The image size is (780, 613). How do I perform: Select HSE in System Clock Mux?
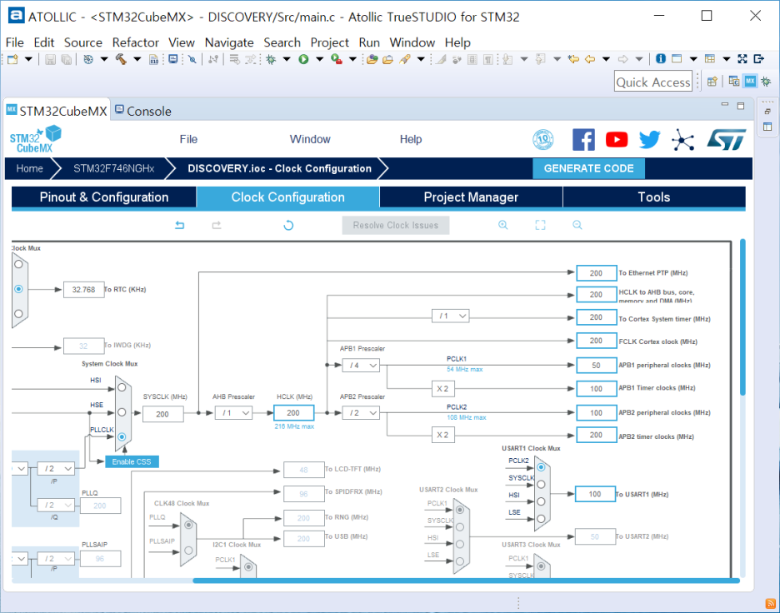pyautogui.click(x=122, y=412)
